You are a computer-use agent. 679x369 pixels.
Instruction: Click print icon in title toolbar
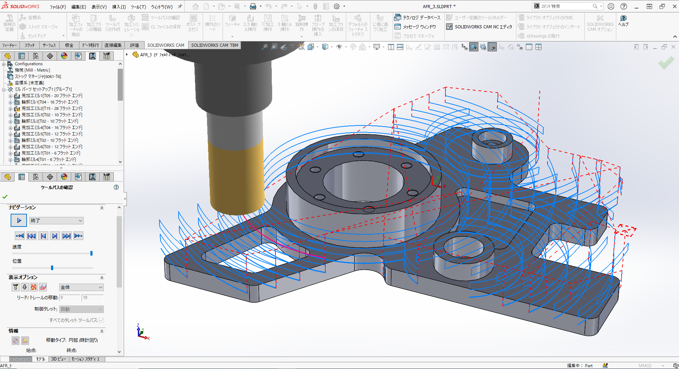tap(253, 6)
